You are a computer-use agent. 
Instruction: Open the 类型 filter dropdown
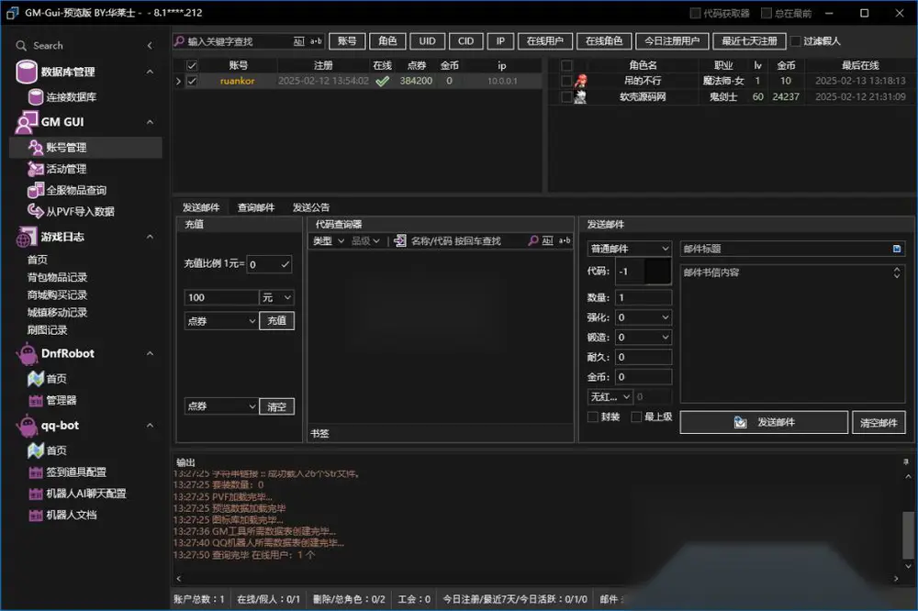click(x=329, y=240)
